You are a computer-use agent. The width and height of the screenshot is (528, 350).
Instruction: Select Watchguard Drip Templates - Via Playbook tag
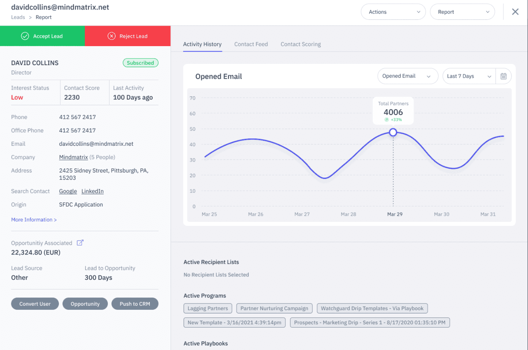372,308
